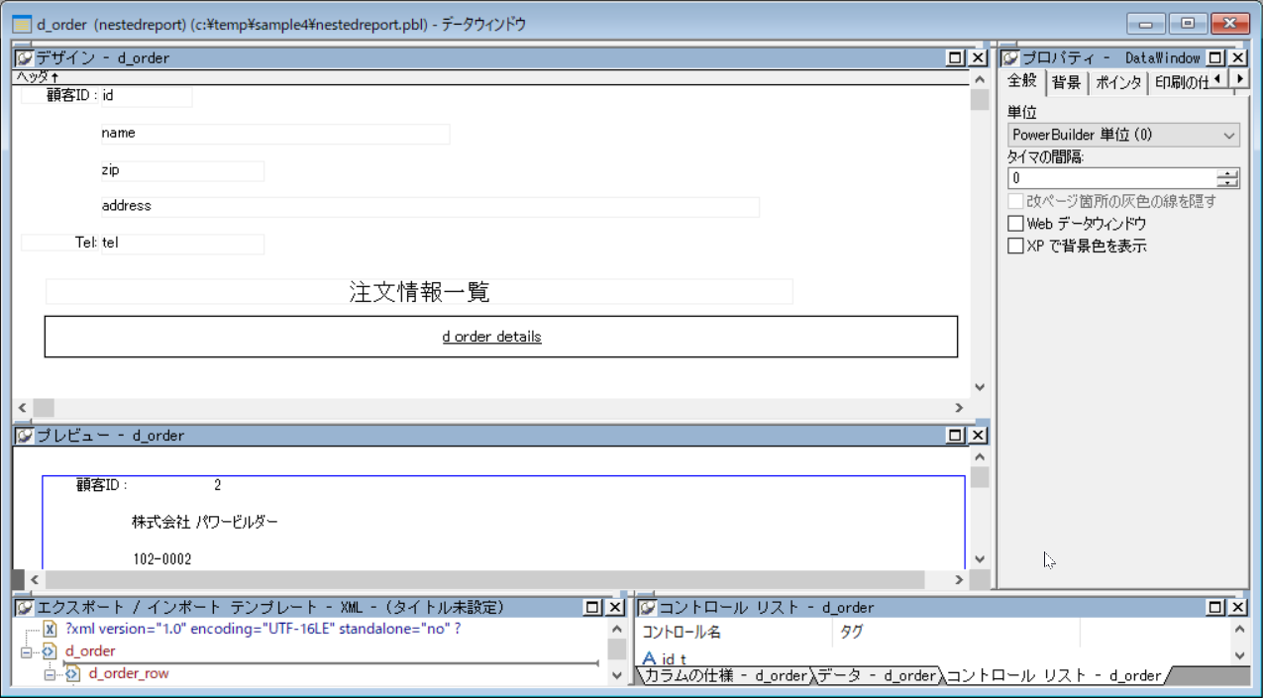Enable the Web データウィンドウ checkbox

point(1015,224)
